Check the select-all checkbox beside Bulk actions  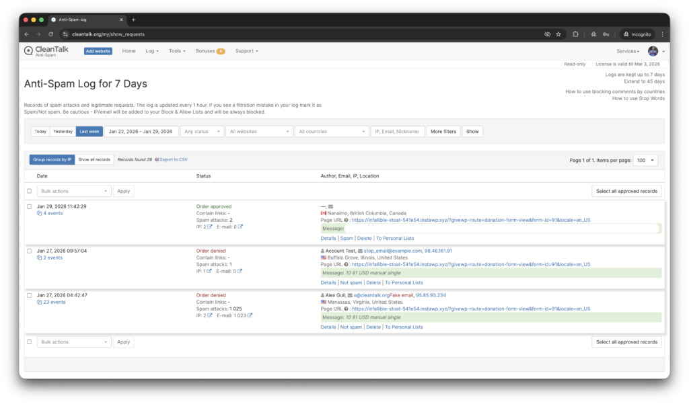coord(30,191)
